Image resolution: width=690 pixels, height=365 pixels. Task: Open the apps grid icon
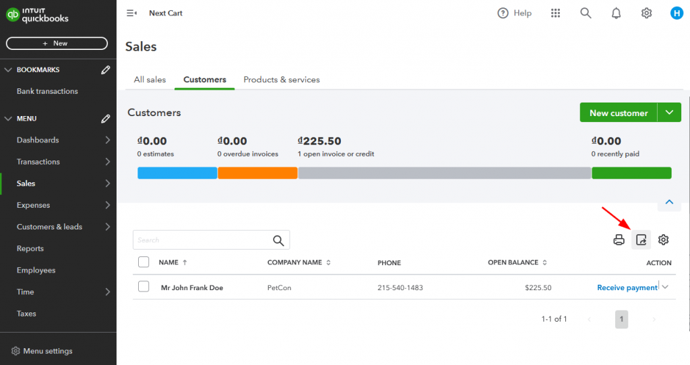pos(555,13)
